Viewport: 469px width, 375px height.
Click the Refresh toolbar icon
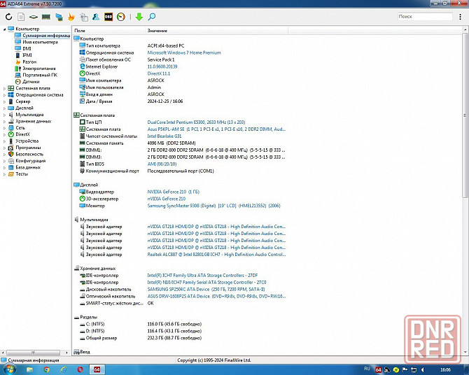(x=8, y=17)
